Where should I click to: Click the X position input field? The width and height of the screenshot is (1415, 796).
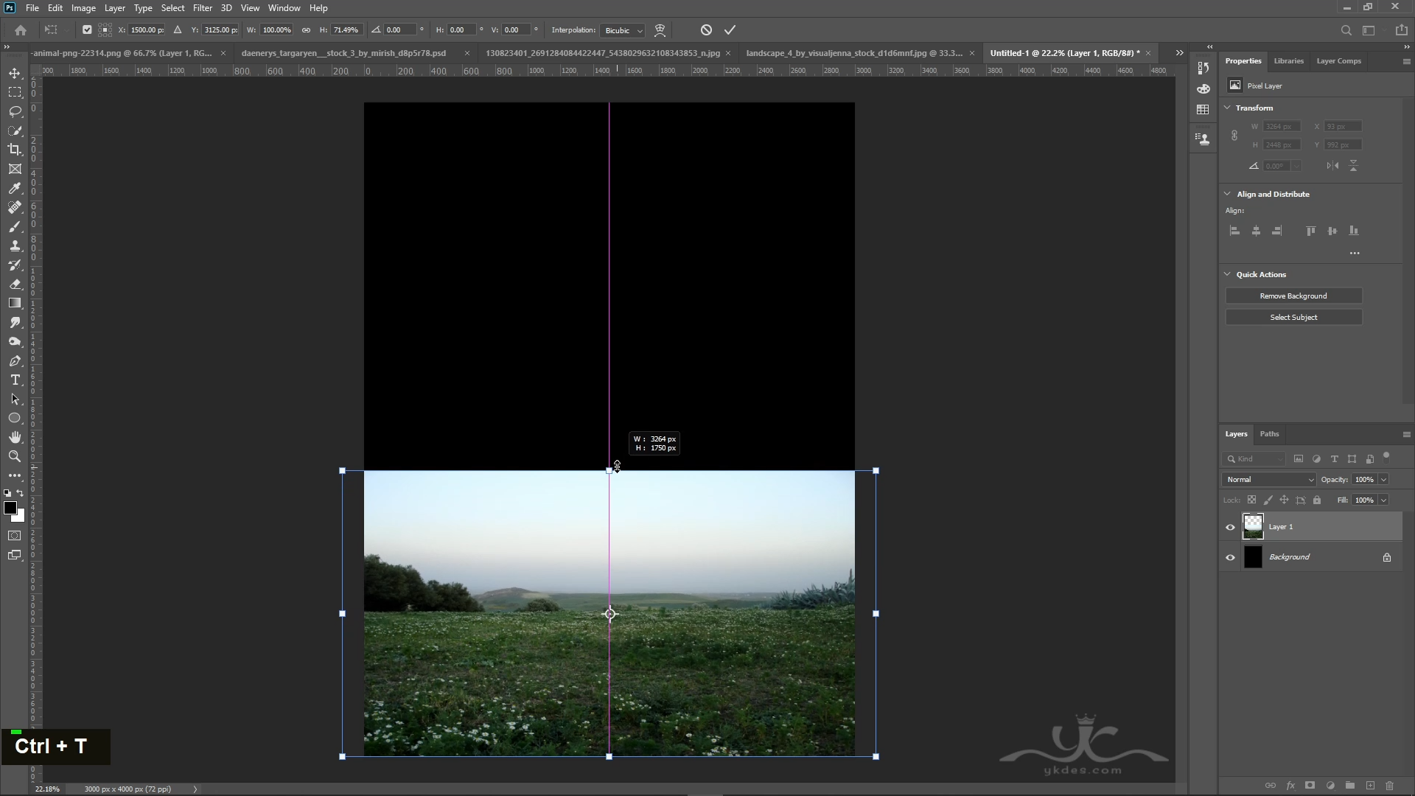[x=147, y=30]
